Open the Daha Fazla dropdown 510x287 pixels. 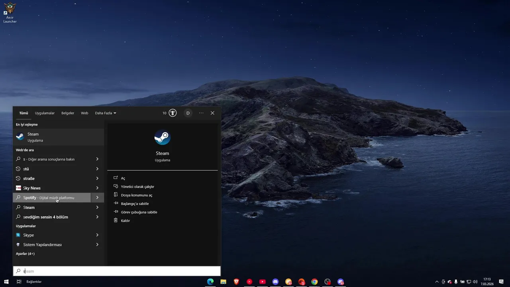pyautogui.click(x=106, y=113)
